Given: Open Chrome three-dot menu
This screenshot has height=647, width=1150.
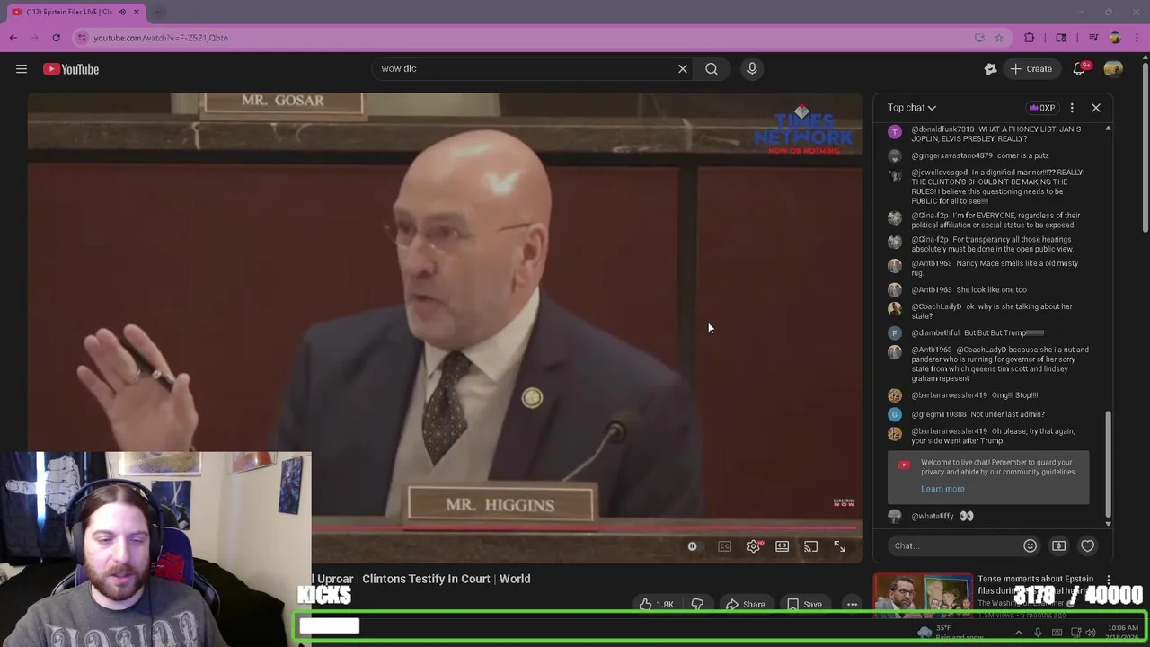Looking at the screenshot, I should pos(1136,38).
